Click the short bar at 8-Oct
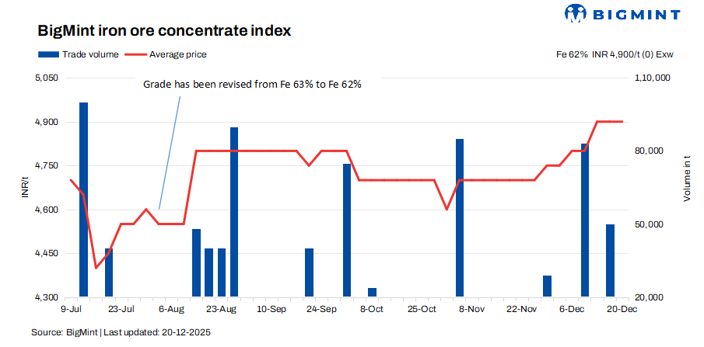The height and width of the screenshot is (347, 704). point(372,292)
